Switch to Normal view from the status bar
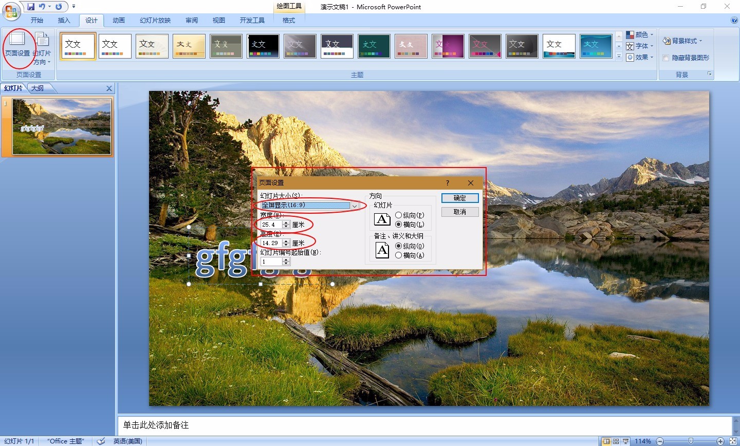 [606, 441]
